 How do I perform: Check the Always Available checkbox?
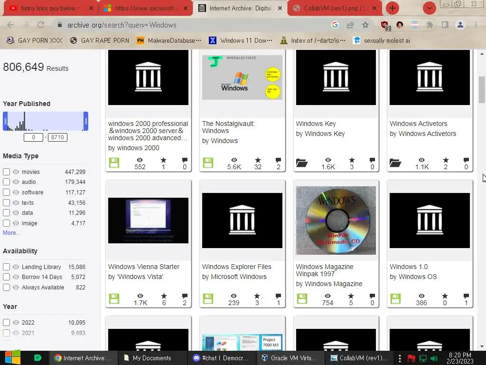[6, 288]
